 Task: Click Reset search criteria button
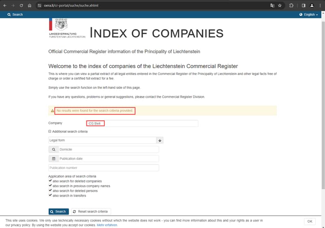[91, 211]
